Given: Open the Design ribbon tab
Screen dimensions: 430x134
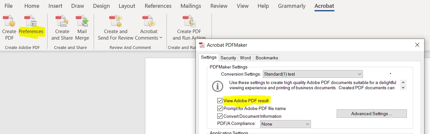Looking at the screenshot, I should point(101,6).
